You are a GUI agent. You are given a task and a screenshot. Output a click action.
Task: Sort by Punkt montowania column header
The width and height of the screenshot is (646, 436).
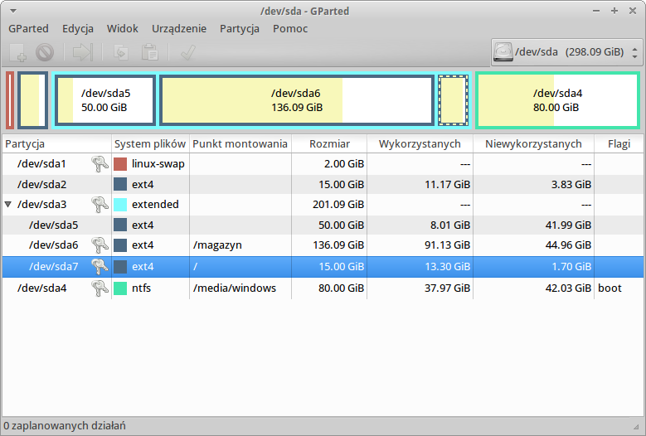[240, 143]
